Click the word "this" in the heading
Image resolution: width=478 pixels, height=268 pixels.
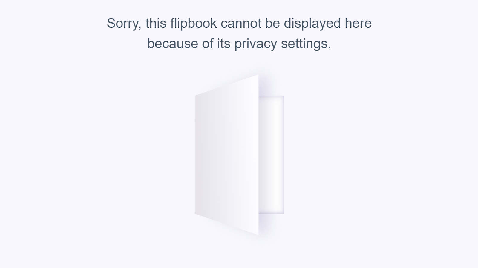click(156, 24)
